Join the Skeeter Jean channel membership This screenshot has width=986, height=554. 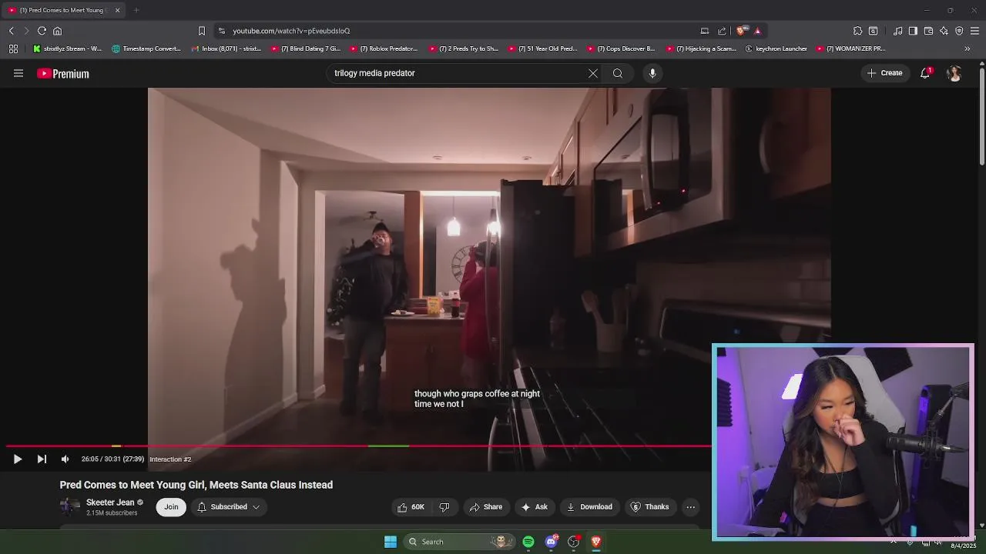171,507
